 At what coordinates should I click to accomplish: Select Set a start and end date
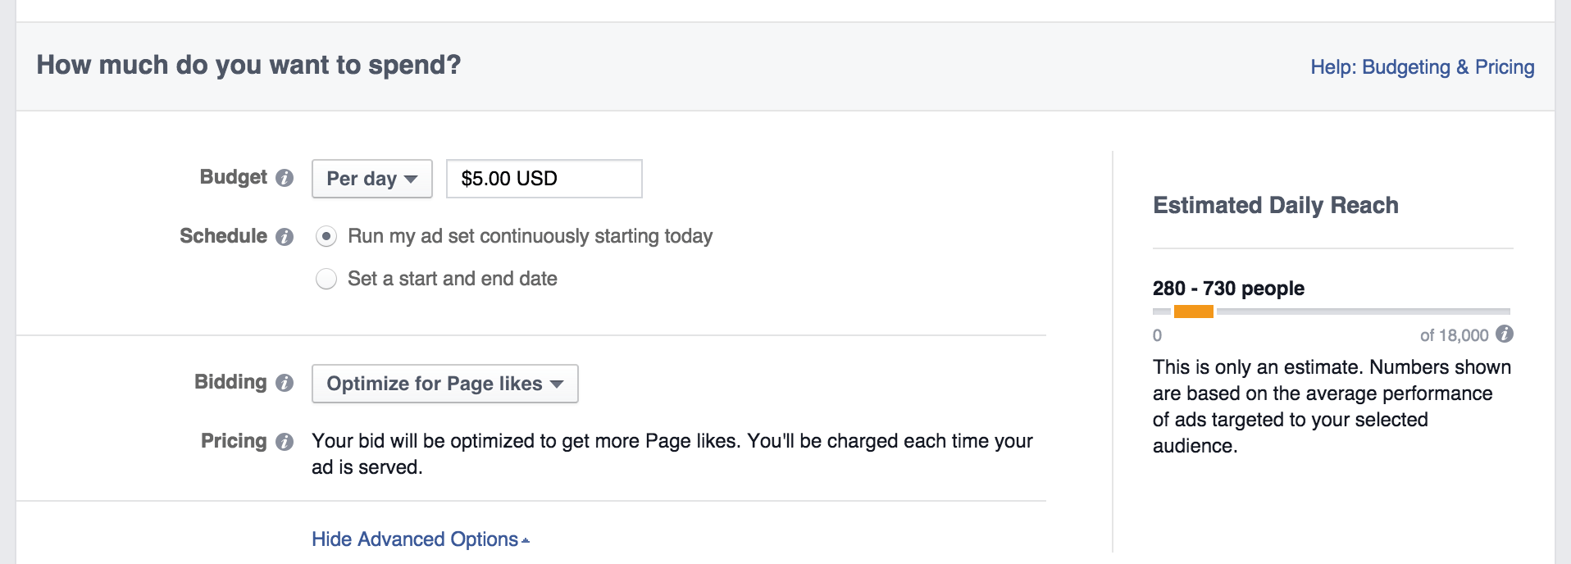(326, 280)
